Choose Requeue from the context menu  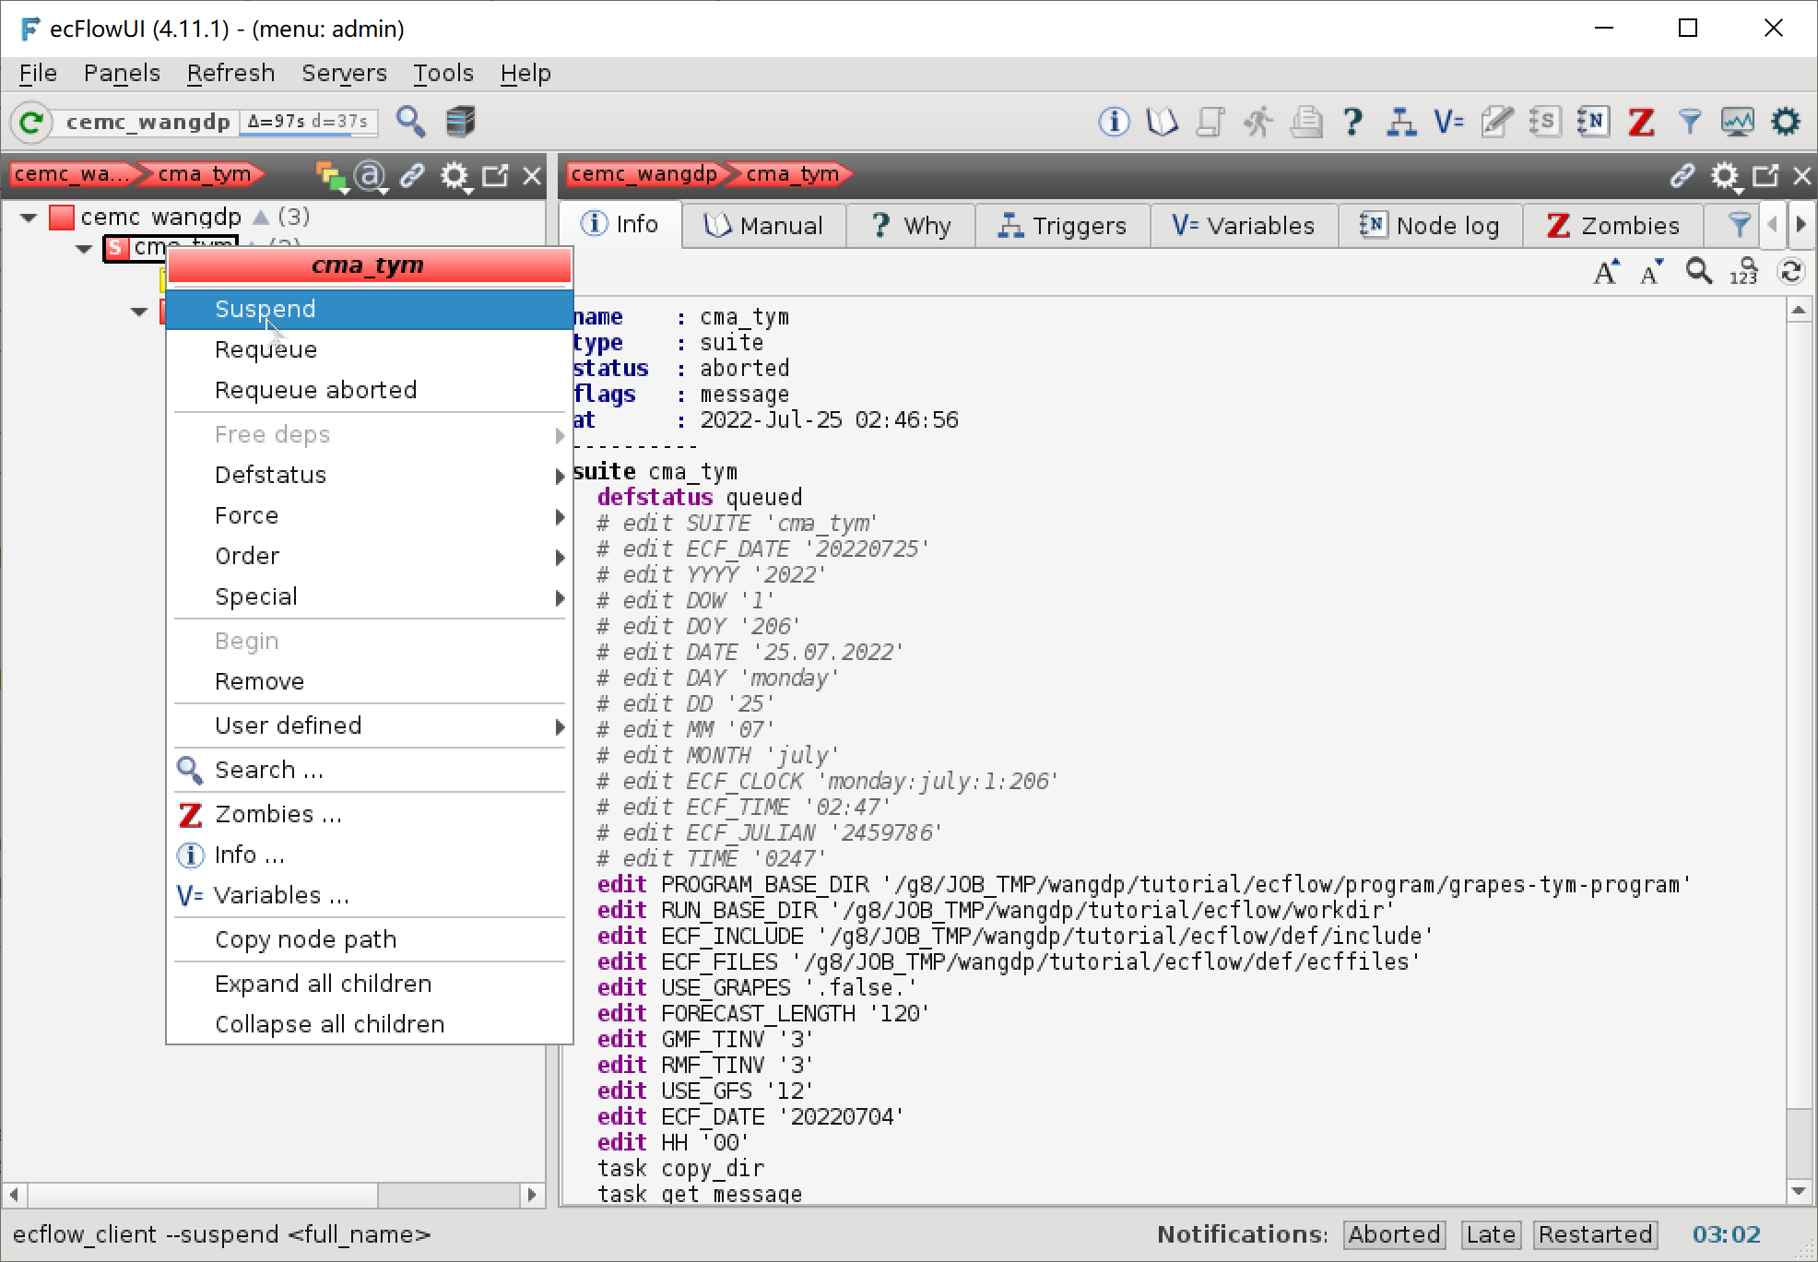(x=369, y=349)
